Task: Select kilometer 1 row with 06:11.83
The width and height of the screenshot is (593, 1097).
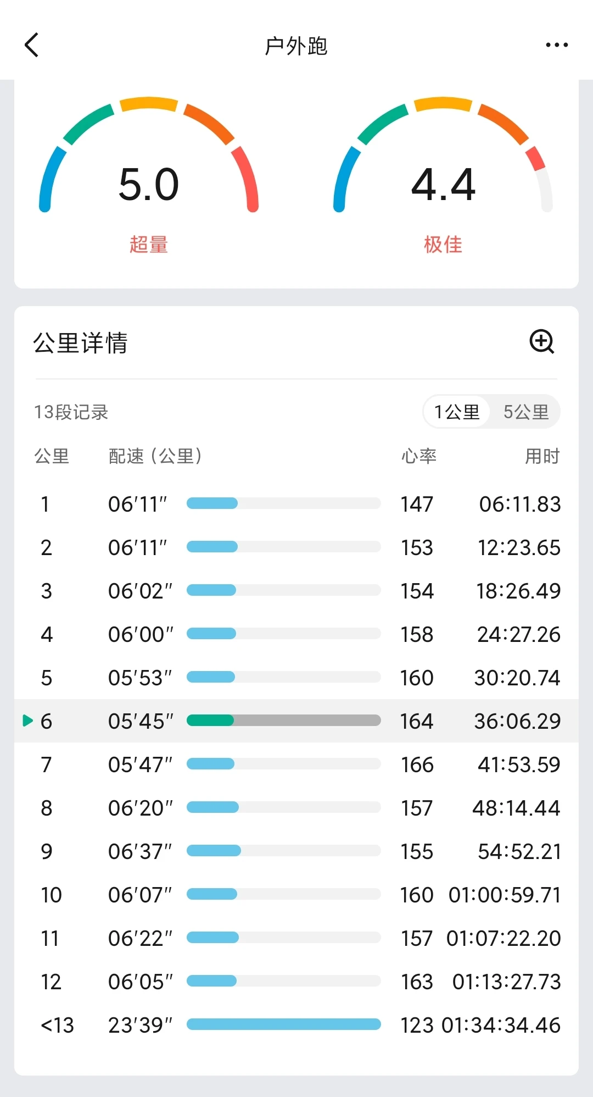Action: pos(296,504)
